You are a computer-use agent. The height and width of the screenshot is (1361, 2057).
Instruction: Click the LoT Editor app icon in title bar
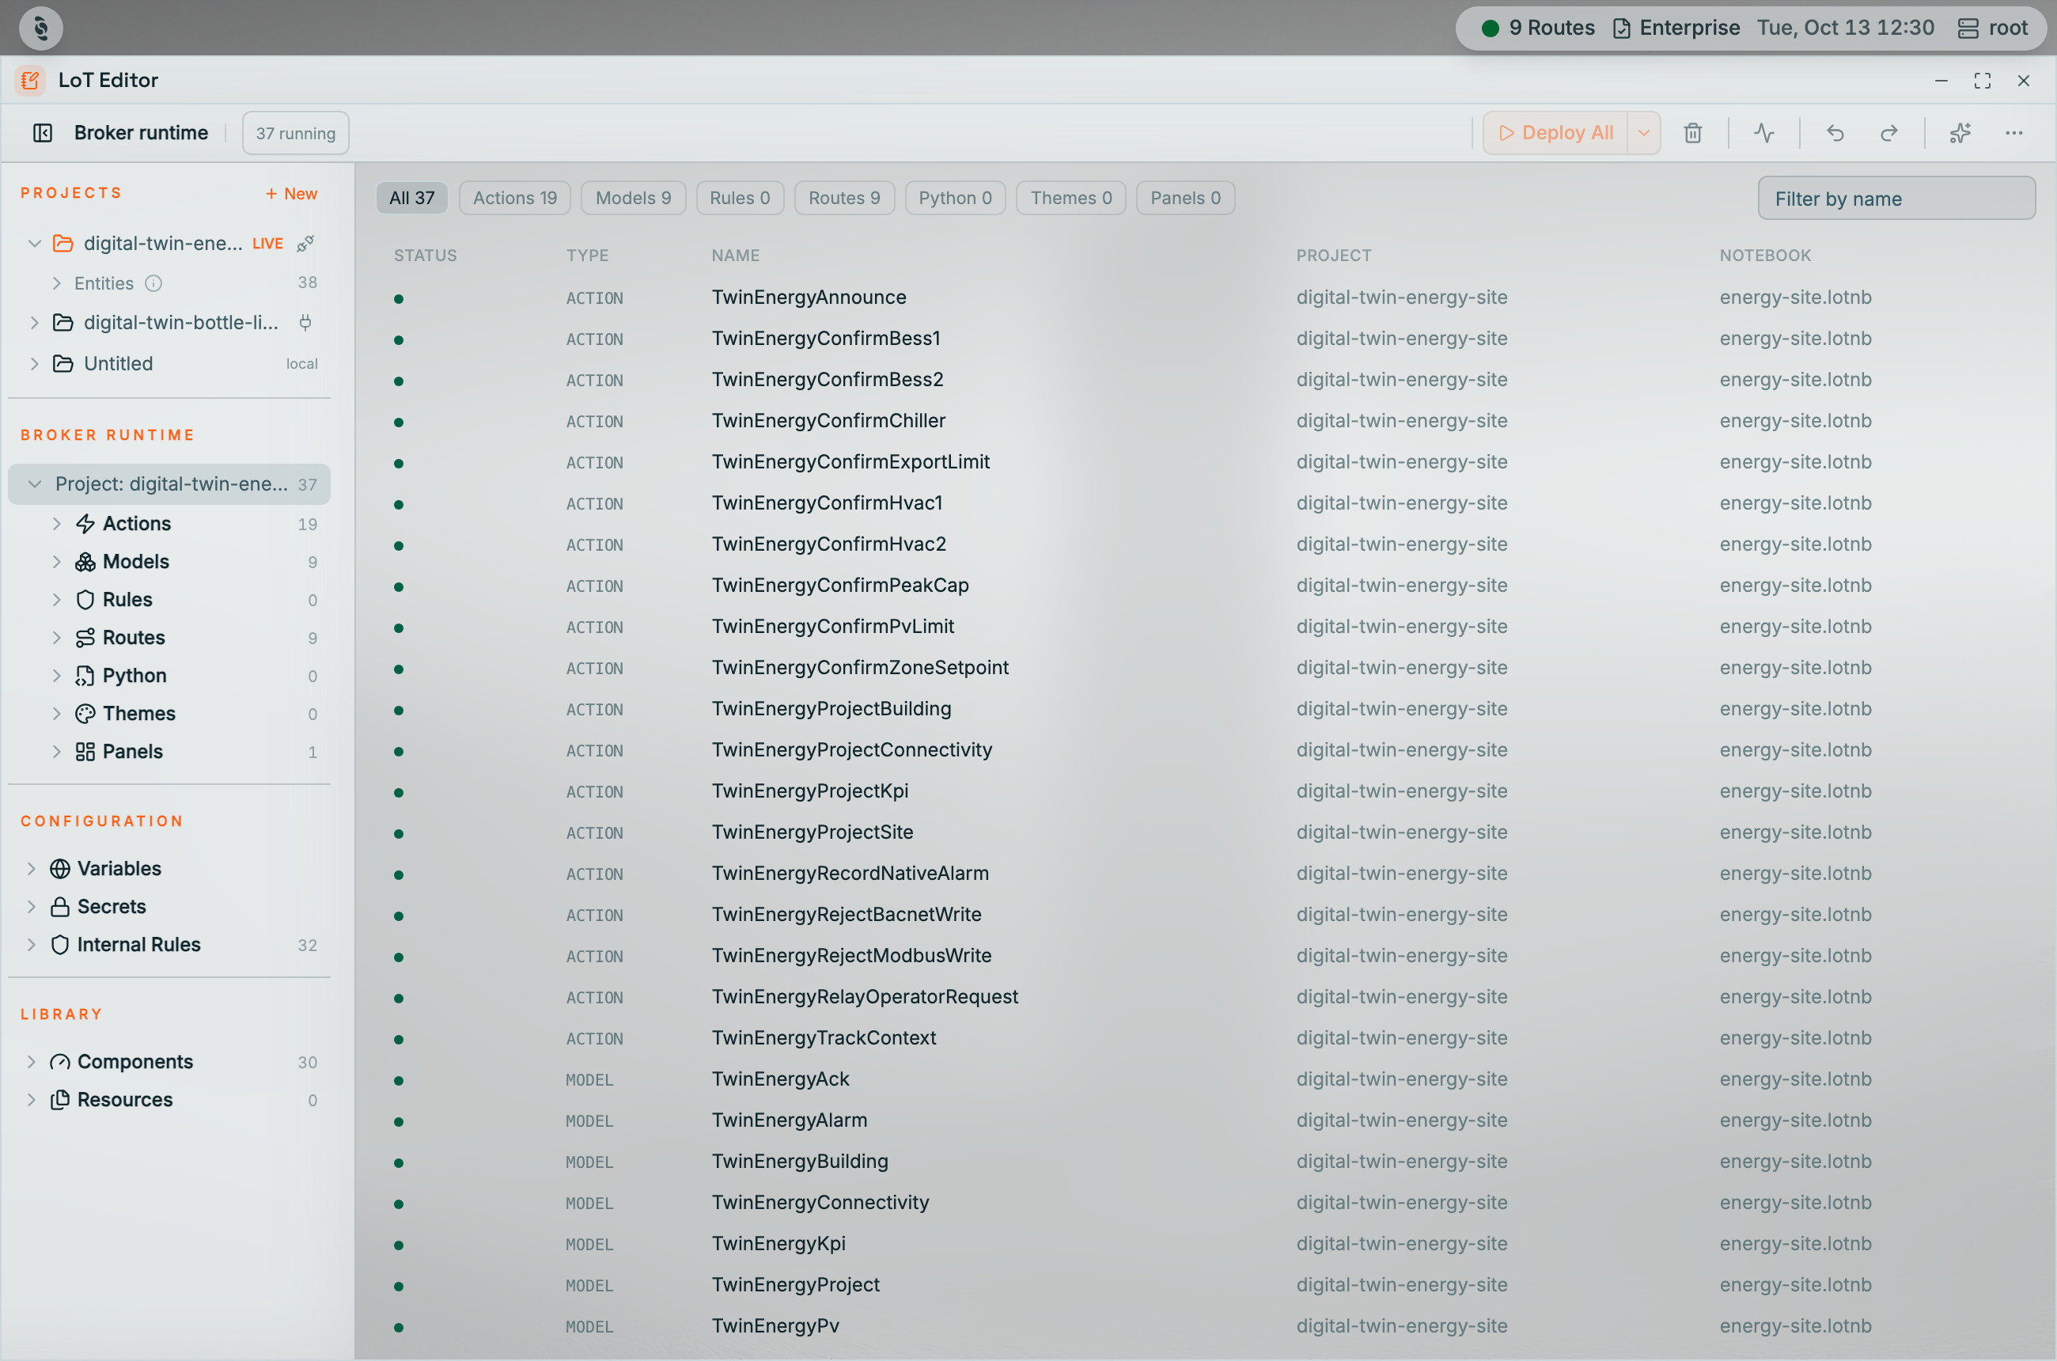pyautogui.click(x=30, y=80)
